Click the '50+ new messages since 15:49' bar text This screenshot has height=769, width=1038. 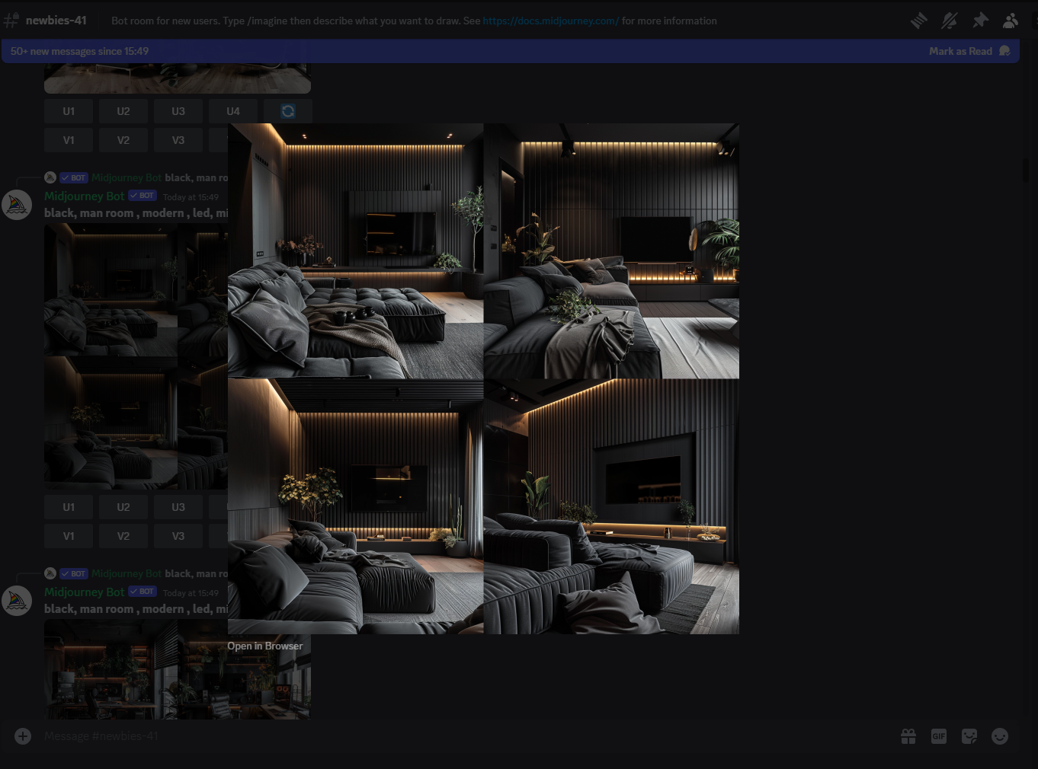click(x=79, y=51)
